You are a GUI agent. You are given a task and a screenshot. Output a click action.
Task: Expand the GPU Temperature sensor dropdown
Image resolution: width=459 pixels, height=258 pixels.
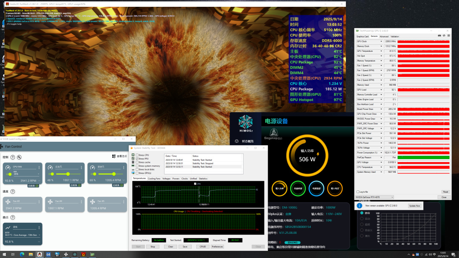(x=381, y=51)
